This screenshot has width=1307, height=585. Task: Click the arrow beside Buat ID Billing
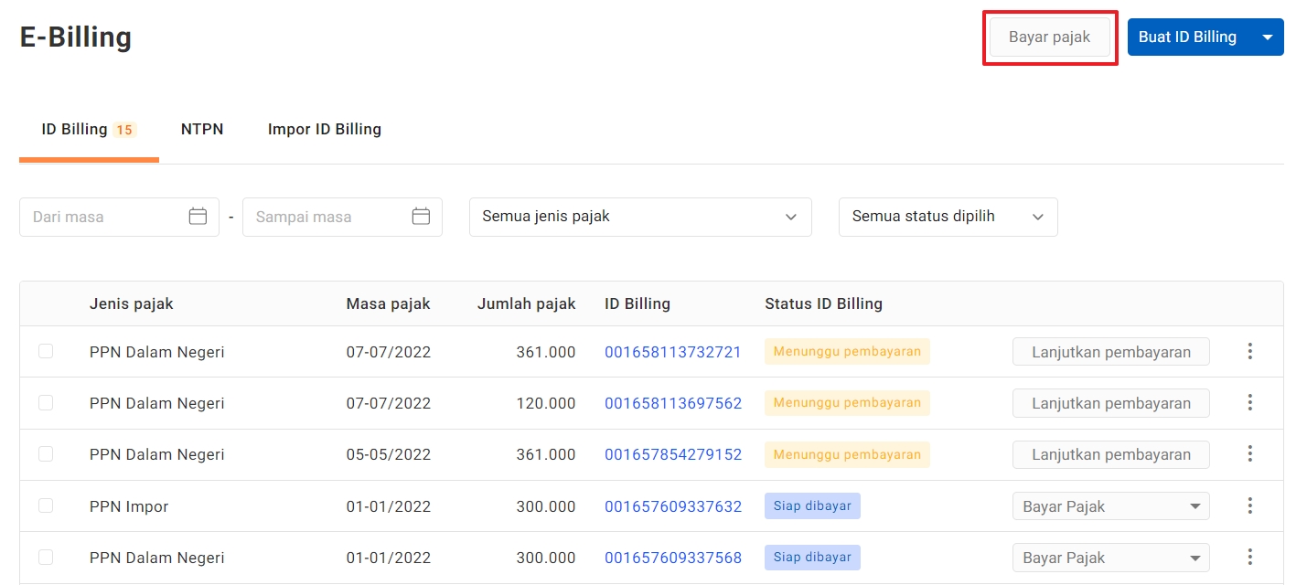pos(1267,37)
